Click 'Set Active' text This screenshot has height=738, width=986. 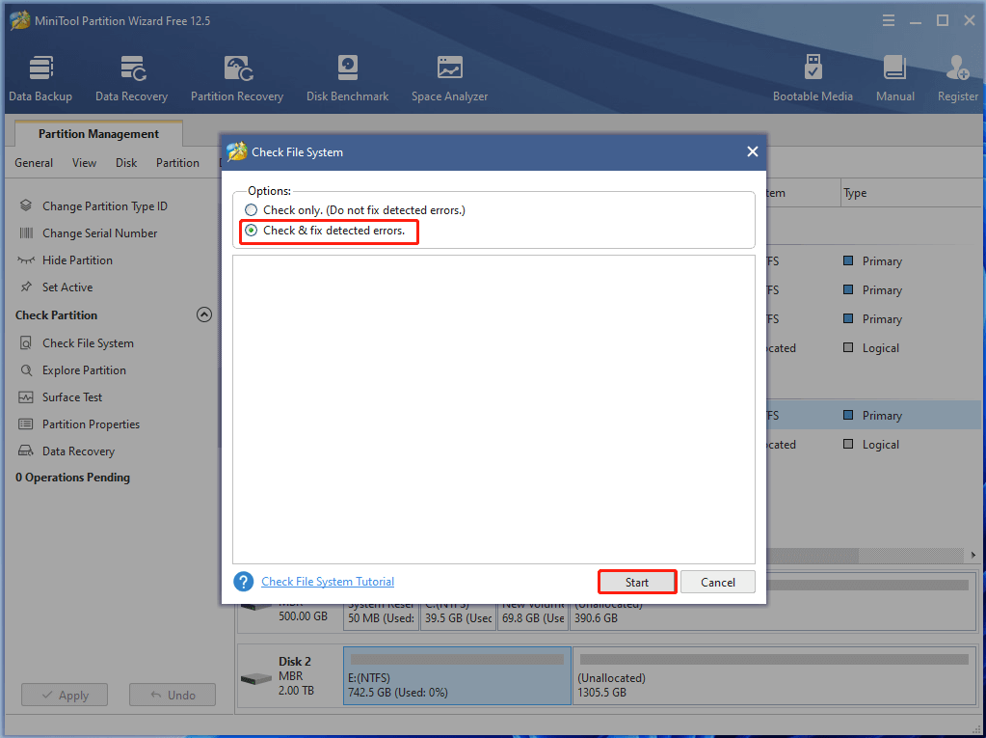click(67, 287)
